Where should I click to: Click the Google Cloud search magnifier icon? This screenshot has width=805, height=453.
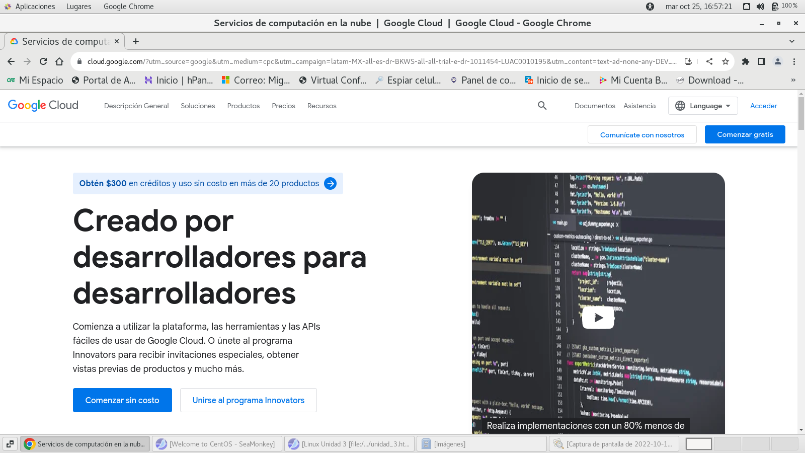click(x=542, y=106)
